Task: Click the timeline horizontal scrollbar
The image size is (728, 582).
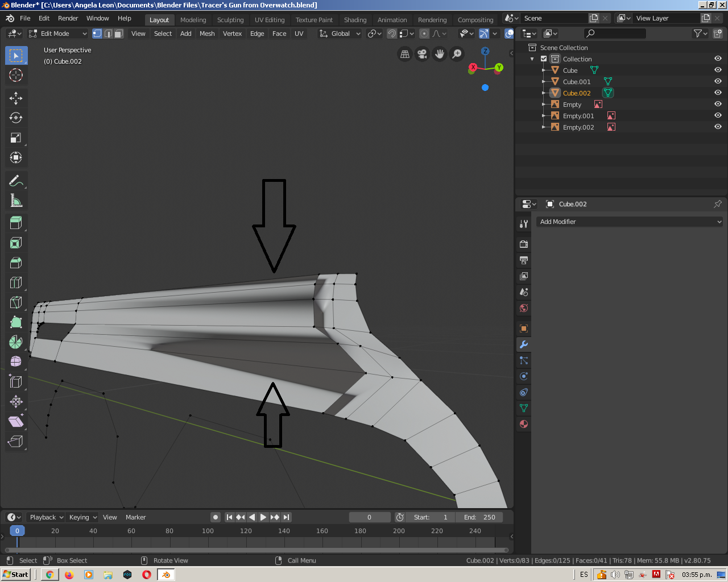Action: pos(257,550)
